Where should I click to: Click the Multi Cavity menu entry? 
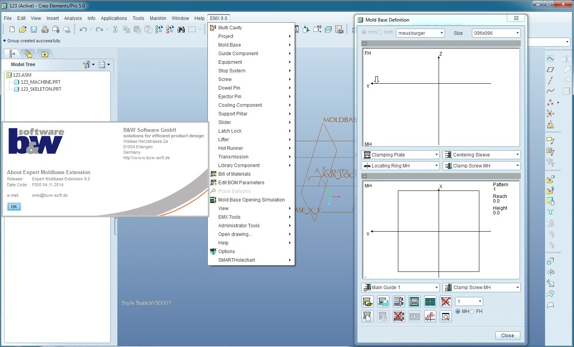(x=251, y=28)
